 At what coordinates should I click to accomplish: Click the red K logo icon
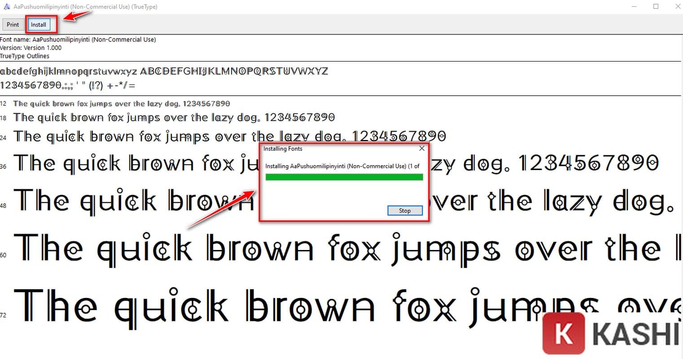click(x=563, y=333)
